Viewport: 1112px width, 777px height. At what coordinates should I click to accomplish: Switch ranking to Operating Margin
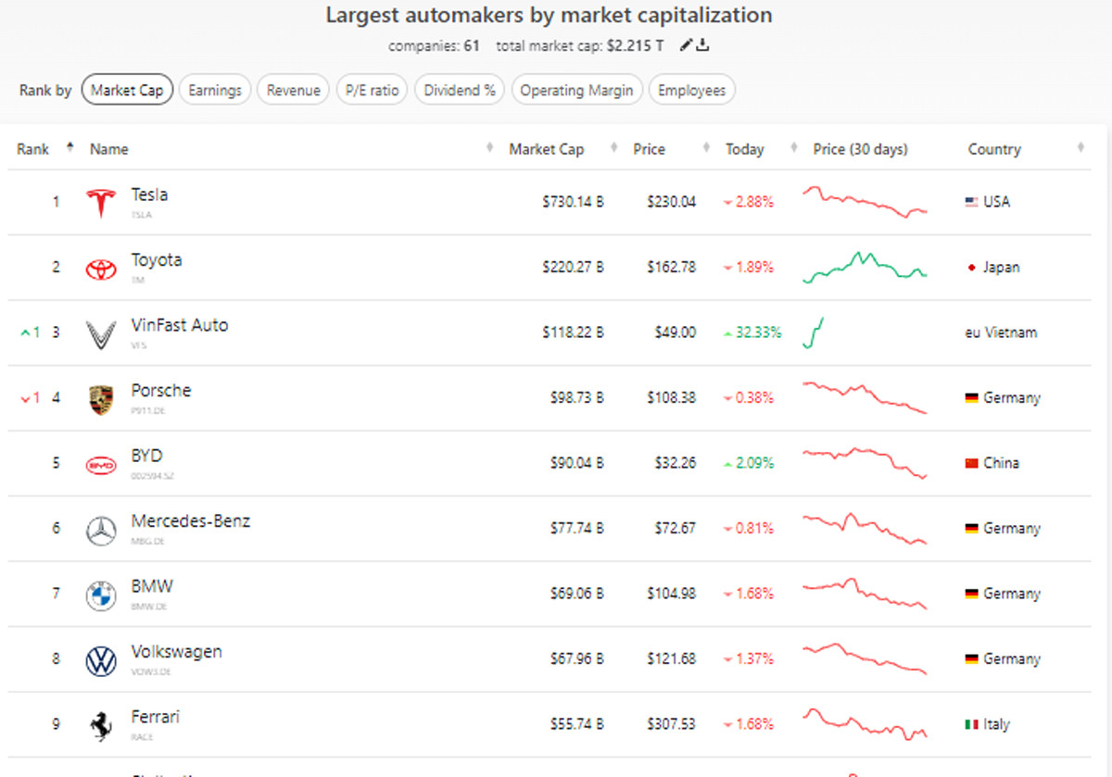[x=576, y=90]
